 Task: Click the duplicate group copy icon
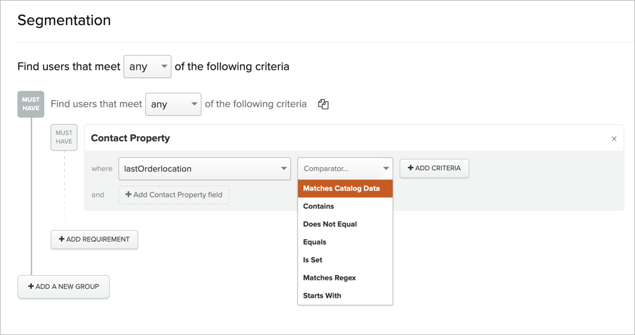323,104
